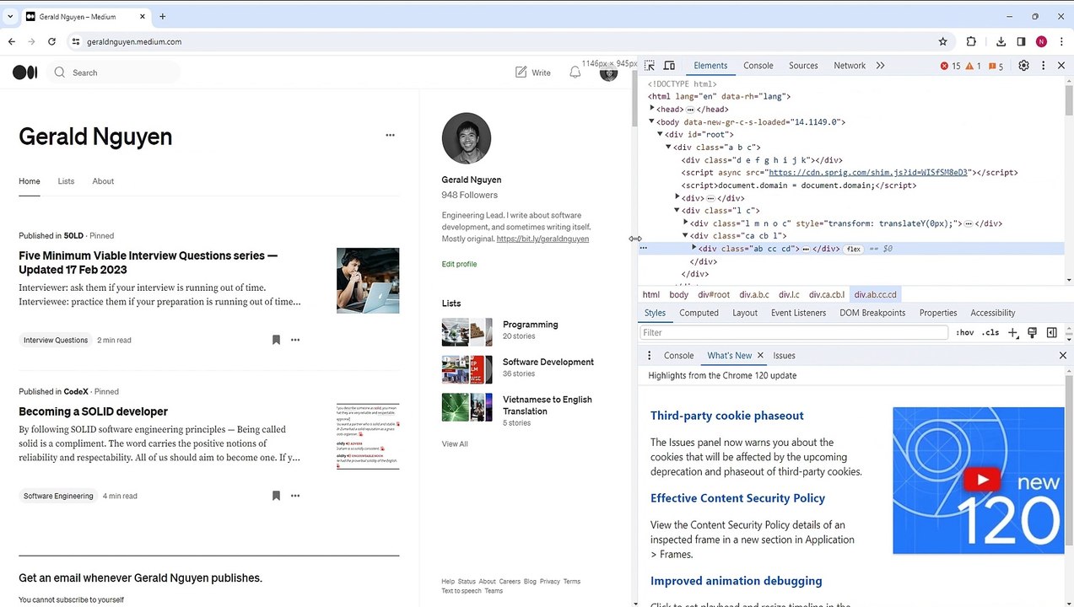
Task: Expand the head element node
Action: point(652,109)
